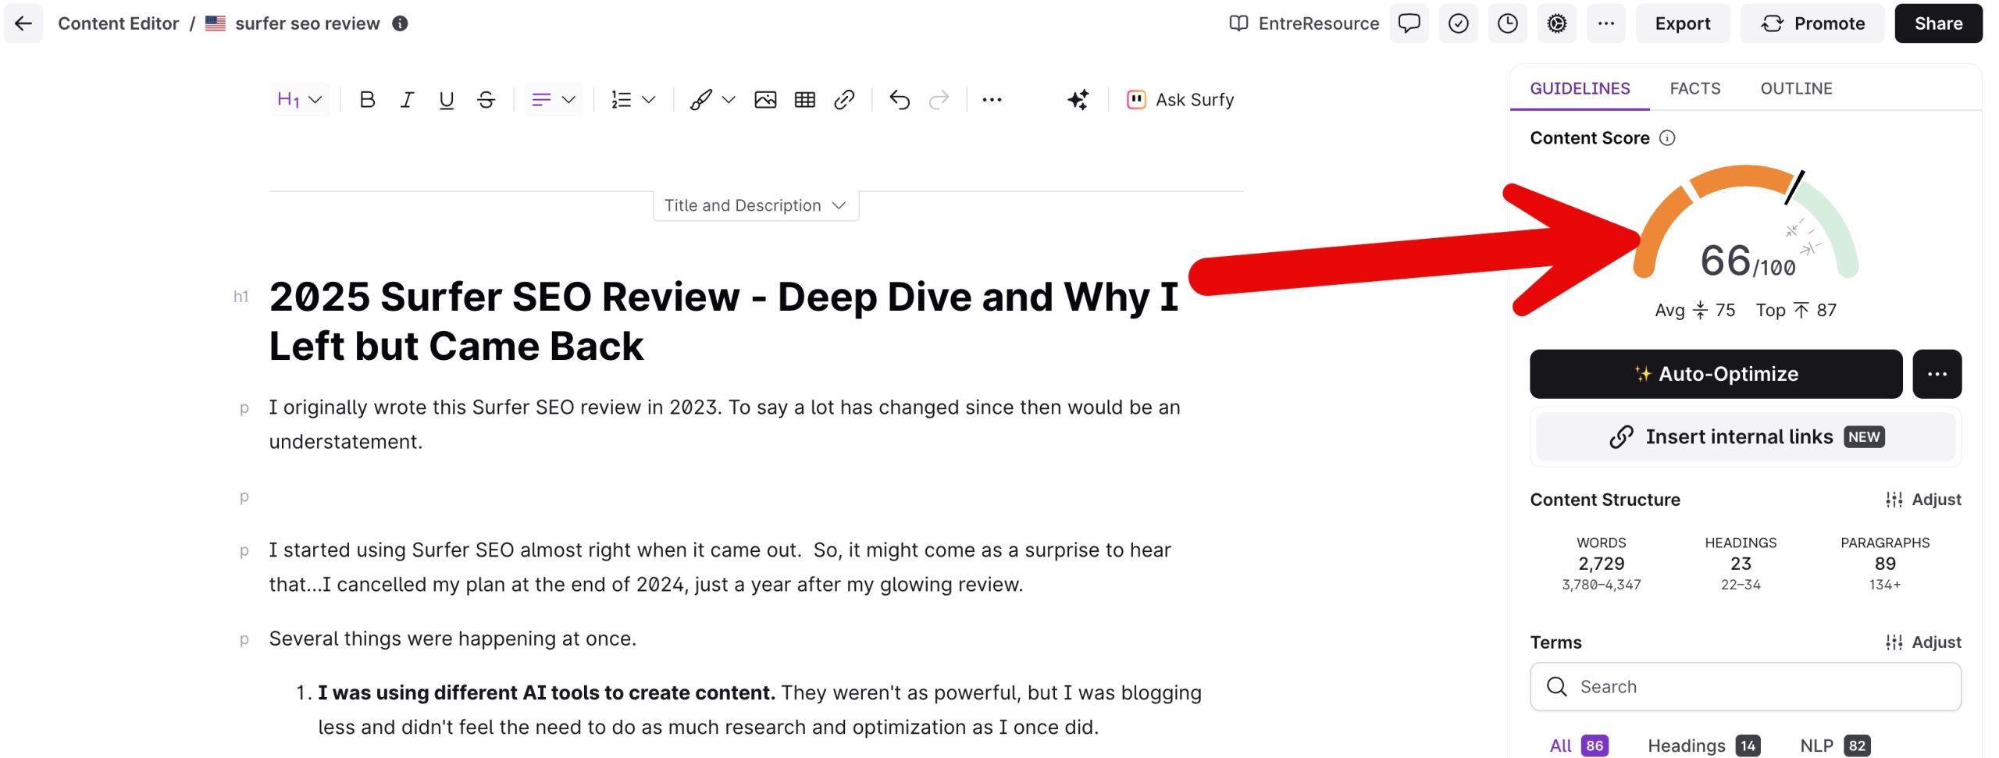The height and width of the screenshot is (758, 1999).
Task: Click the Auto-Optimize button
Action: point(1716,374)
